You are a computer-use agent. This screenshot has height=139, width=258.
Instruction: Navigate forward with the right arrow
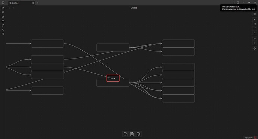point(13,8)
